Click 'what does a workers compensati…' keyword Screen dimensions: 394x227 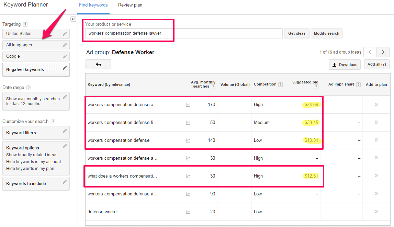pyautogui.click(x=122, y=176)
